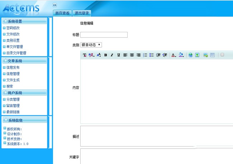Click inside the 内容 editor area
The image size is (233, 164).
click(157, 91)
